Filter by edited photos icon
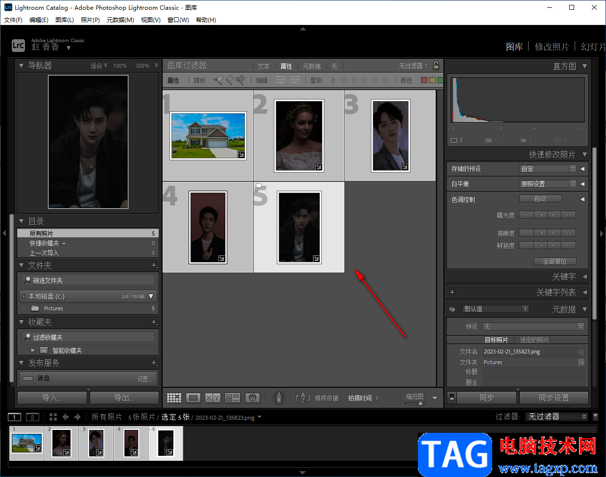 (x=281, y=80)
